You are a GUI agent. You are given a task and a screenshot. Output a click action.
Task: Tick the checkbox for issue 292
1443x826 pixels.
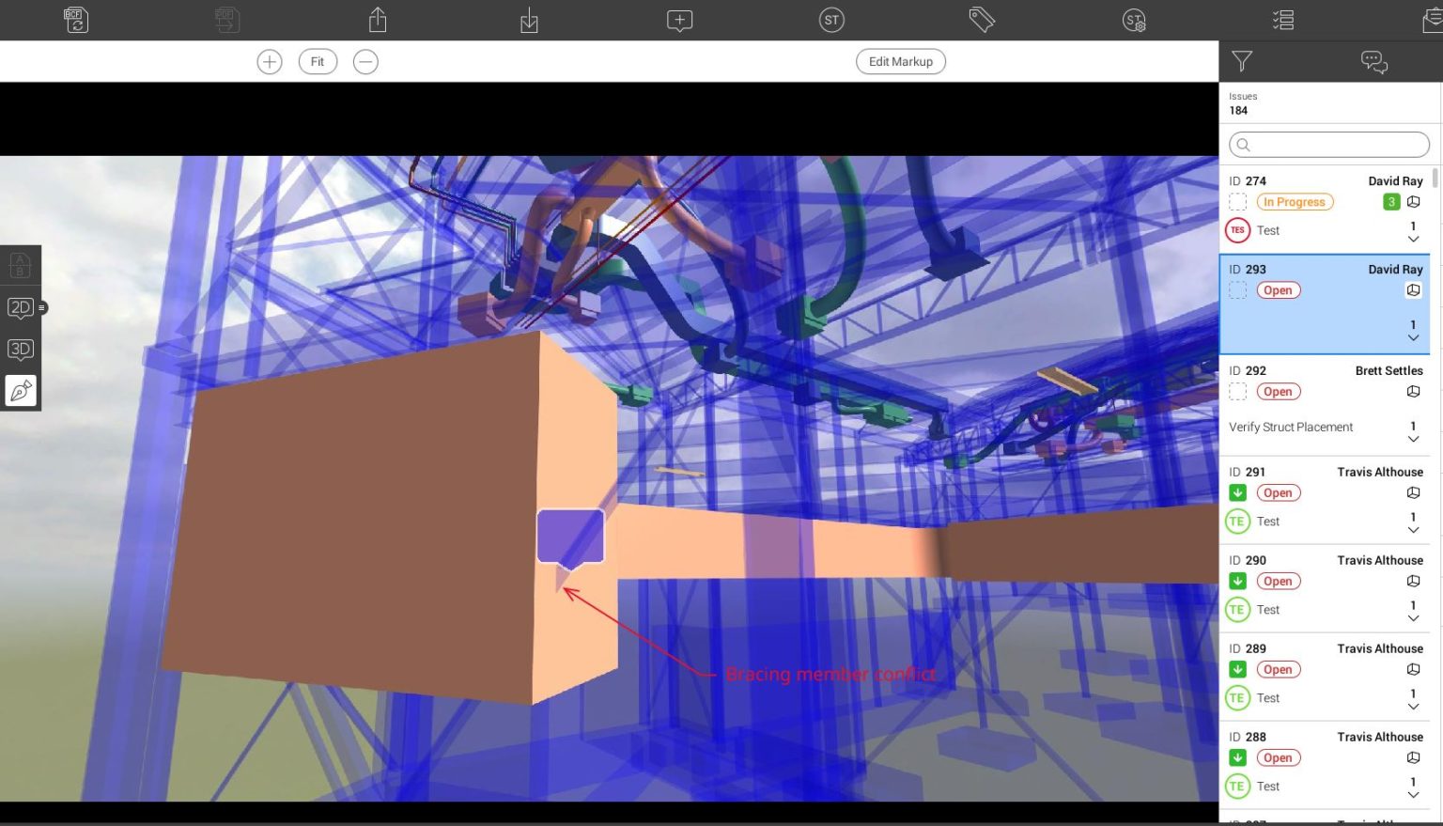(1237, 391)
